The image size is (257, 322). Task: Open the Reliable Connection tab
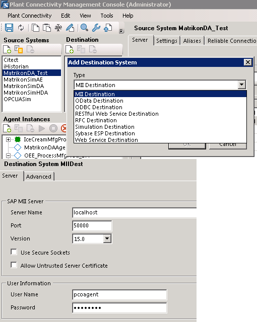231,41
